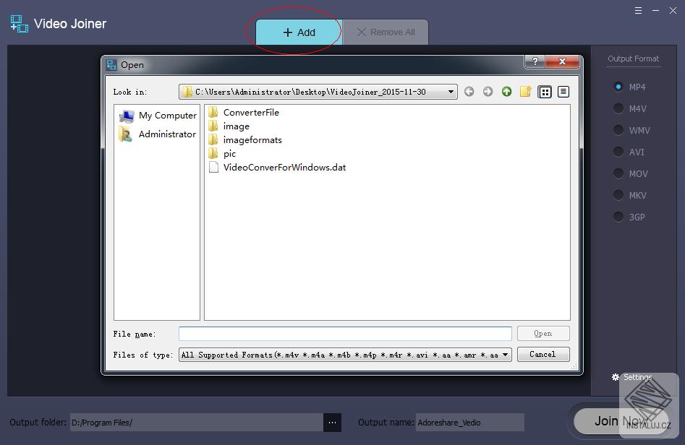Image resolution: width=685 pixels, height=445 pixels.
Task: Switch to detail view in Open dialog
Action: tap(563, 92)
